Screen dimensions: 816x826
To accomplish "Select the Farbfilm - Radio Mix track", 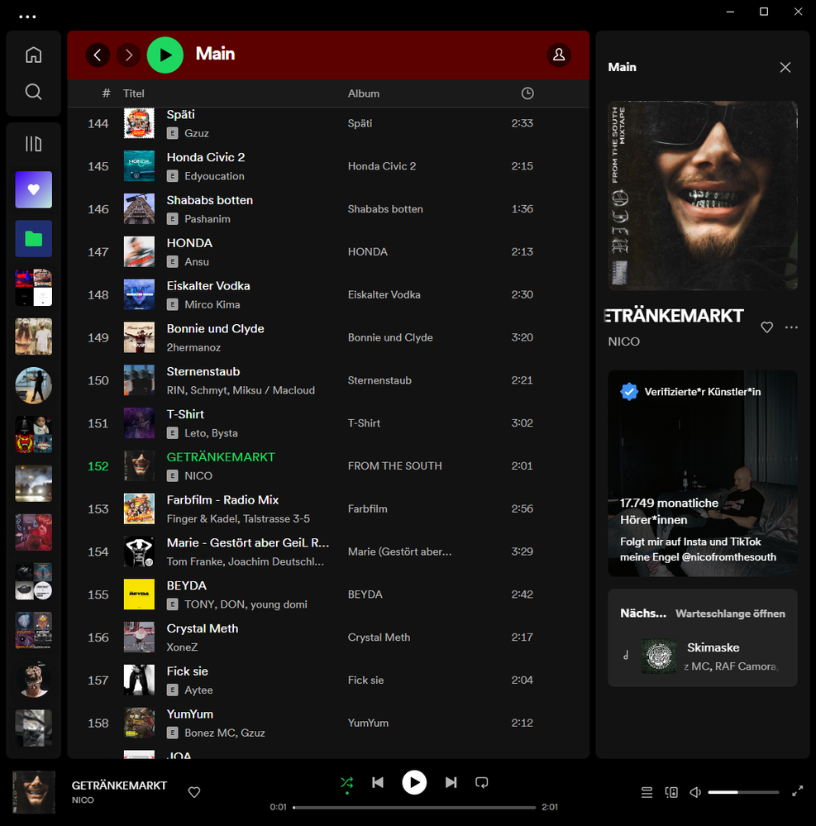I will click(x=222, y=500).
